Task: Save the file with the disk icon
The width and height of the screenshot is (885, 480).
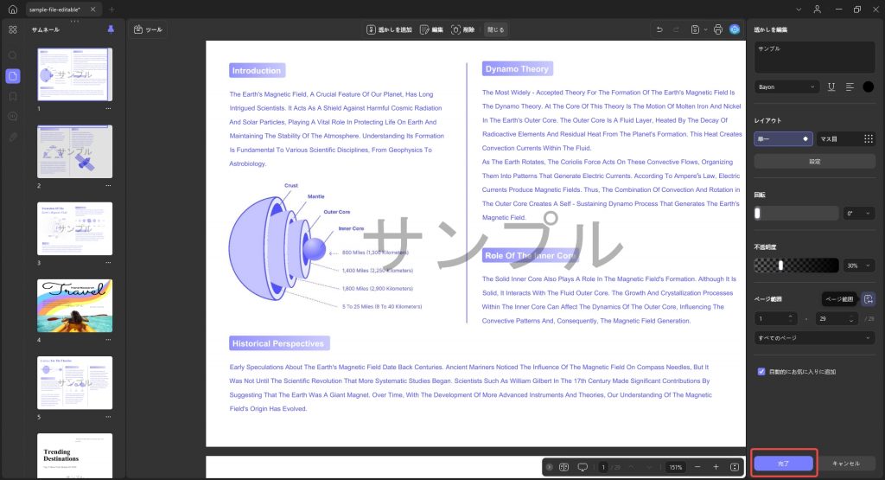Action: pyautogui.click(x=696, y=29)
